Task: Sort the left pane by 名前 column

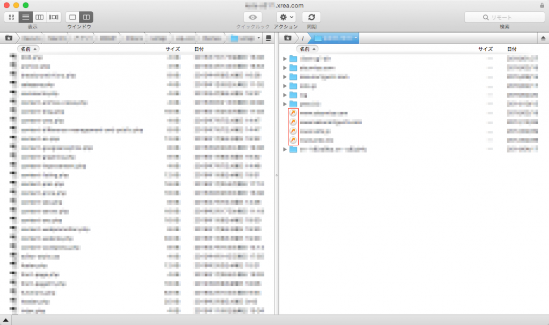Action: 29,49
